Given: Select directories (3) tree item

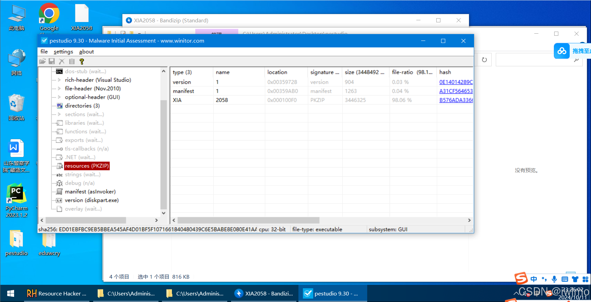Looking at the screenshot, I should click(82, 106).
